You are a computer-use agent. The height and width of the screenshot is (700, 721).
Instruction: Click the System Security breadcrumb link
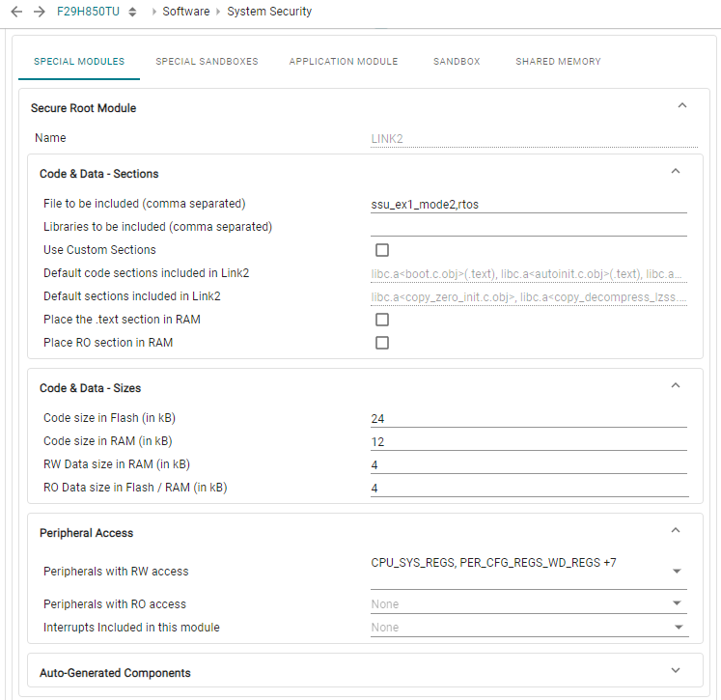(269, 12)
